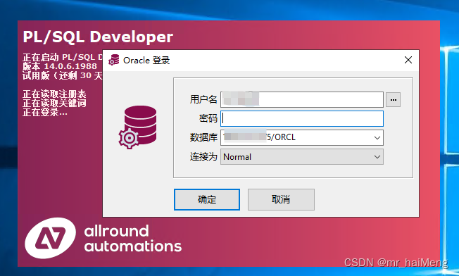Click the Oracle login title bar icon
Screen dimensions: 459x276
pyautogui.click(x=114, y=60)
